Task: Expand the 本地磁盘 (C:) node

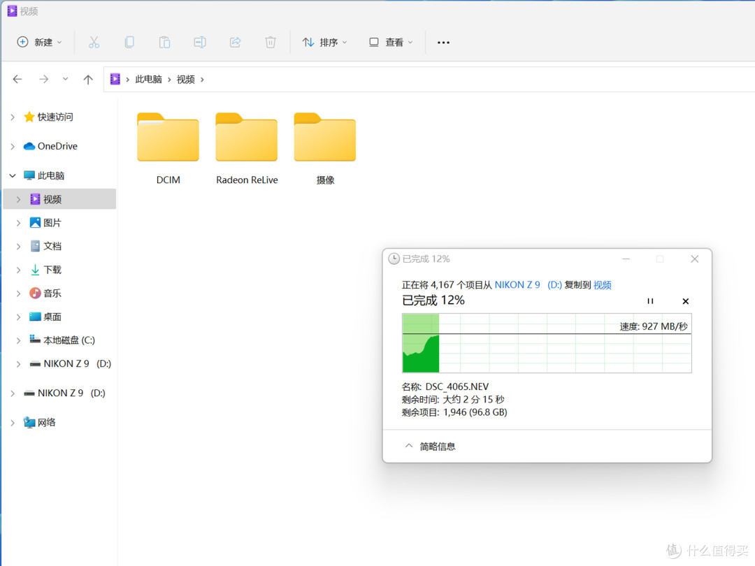Action: click(18, 340)
